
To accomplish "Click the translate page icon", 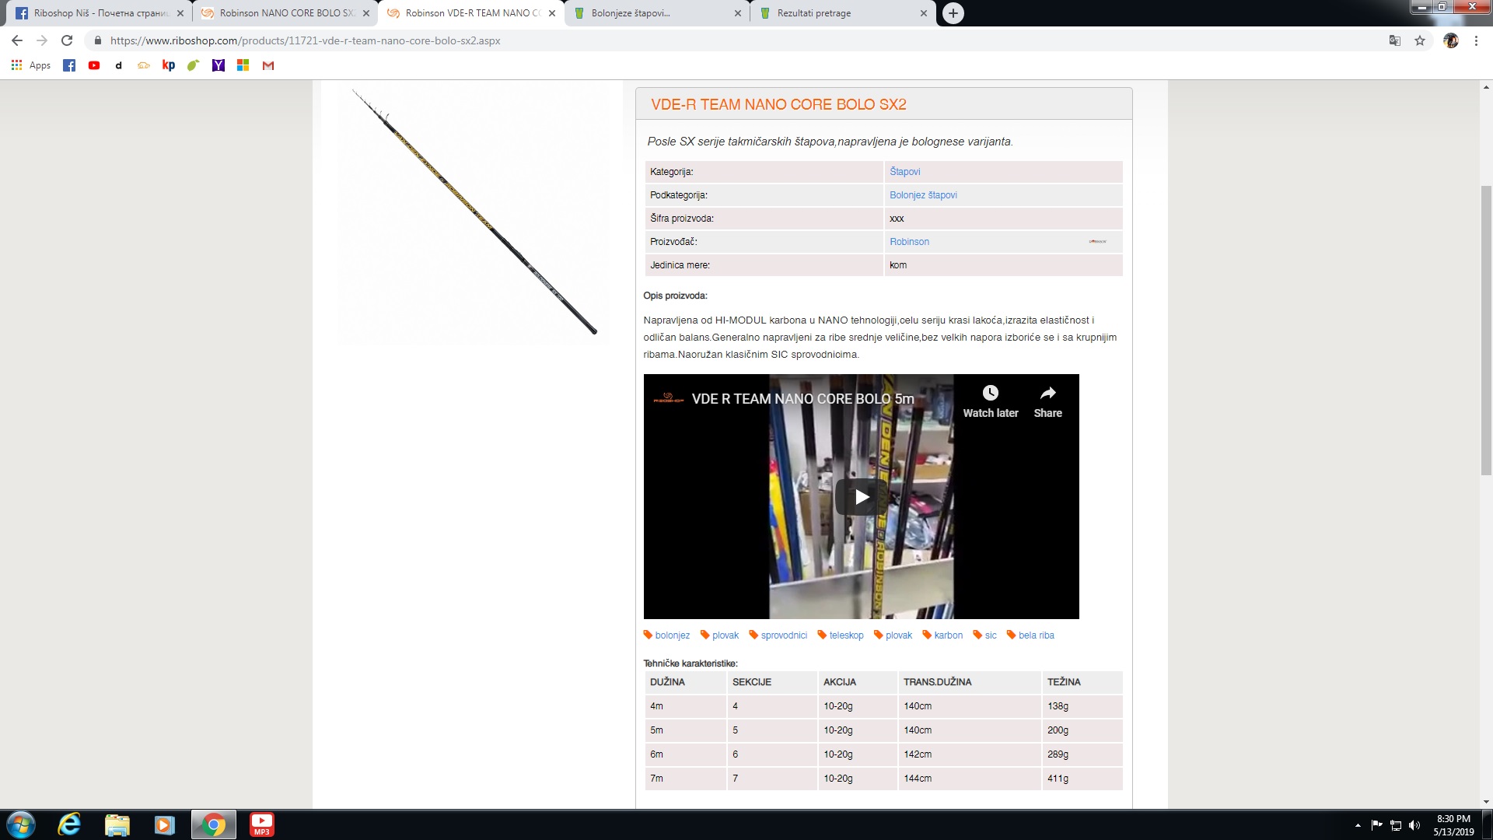I will pos(1395,40).
